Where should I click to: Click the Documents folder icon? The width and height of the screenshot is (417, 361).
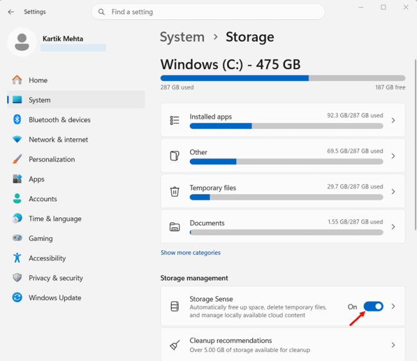coord(174,227)
